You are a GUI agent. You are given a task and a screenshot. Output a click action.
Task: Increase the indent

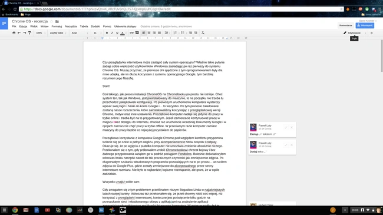[196, 33]
